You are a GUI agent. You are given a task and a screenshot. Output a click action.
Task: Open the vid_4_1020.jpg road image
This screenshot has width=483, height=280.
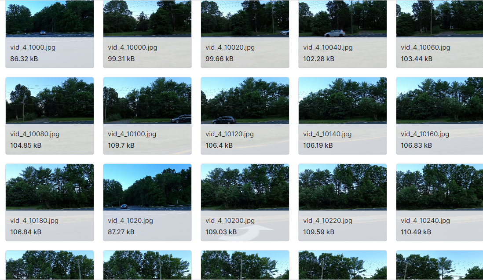(147, 187)
